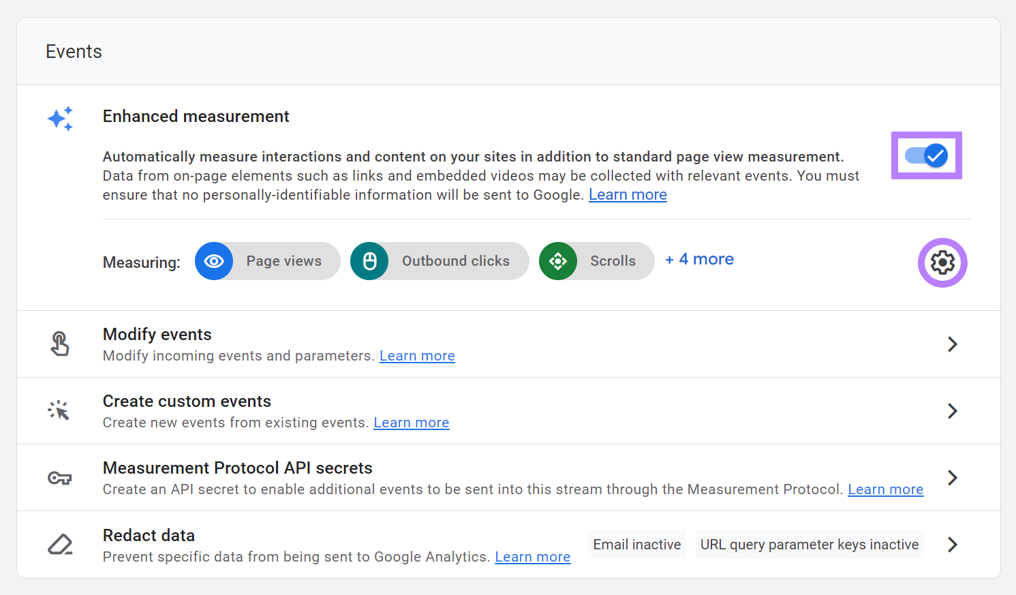Click the Create custom events cursor icon
The width and height of the screenshot is (1016, 595).
(59, 410)
